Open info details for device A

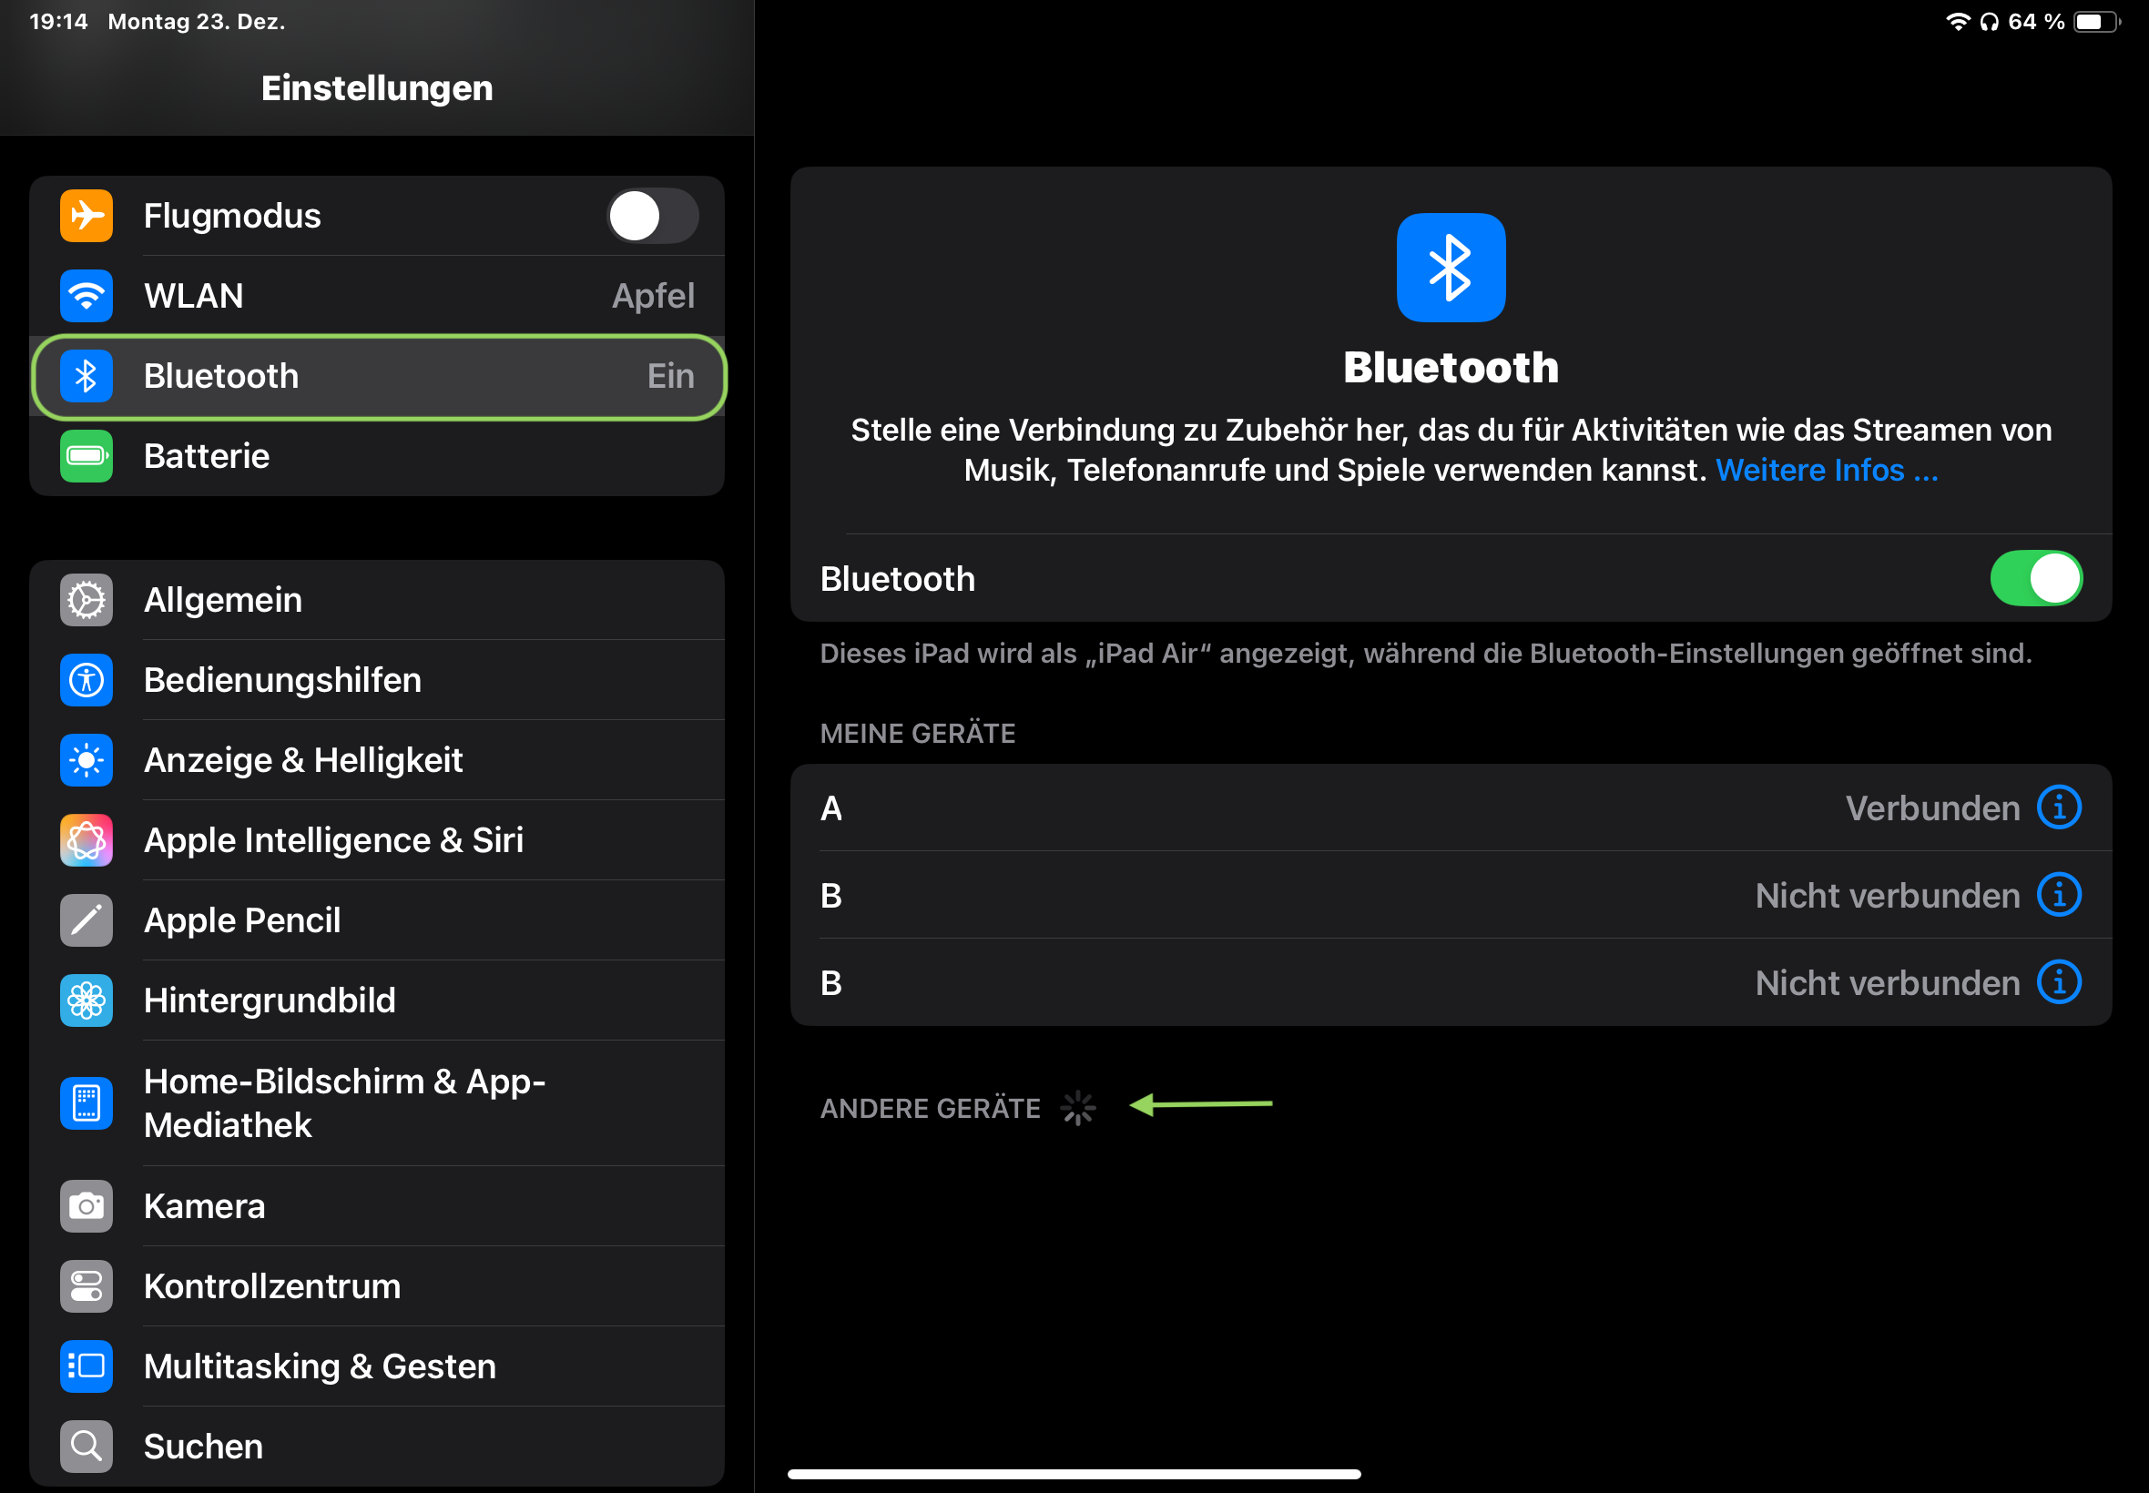[2058, 807]
